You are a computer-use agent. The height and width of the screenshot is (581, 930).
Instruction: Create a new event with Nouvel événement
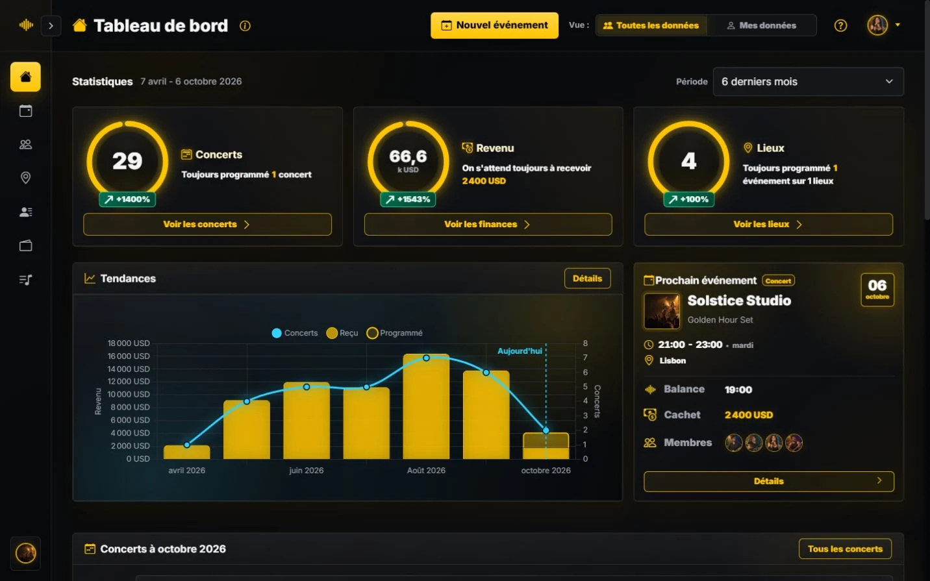pyautogui.click(x=494, y=25)
